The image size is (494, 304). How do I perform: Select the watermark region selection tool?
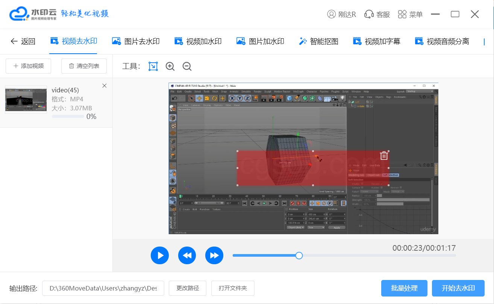pos(153,66)
